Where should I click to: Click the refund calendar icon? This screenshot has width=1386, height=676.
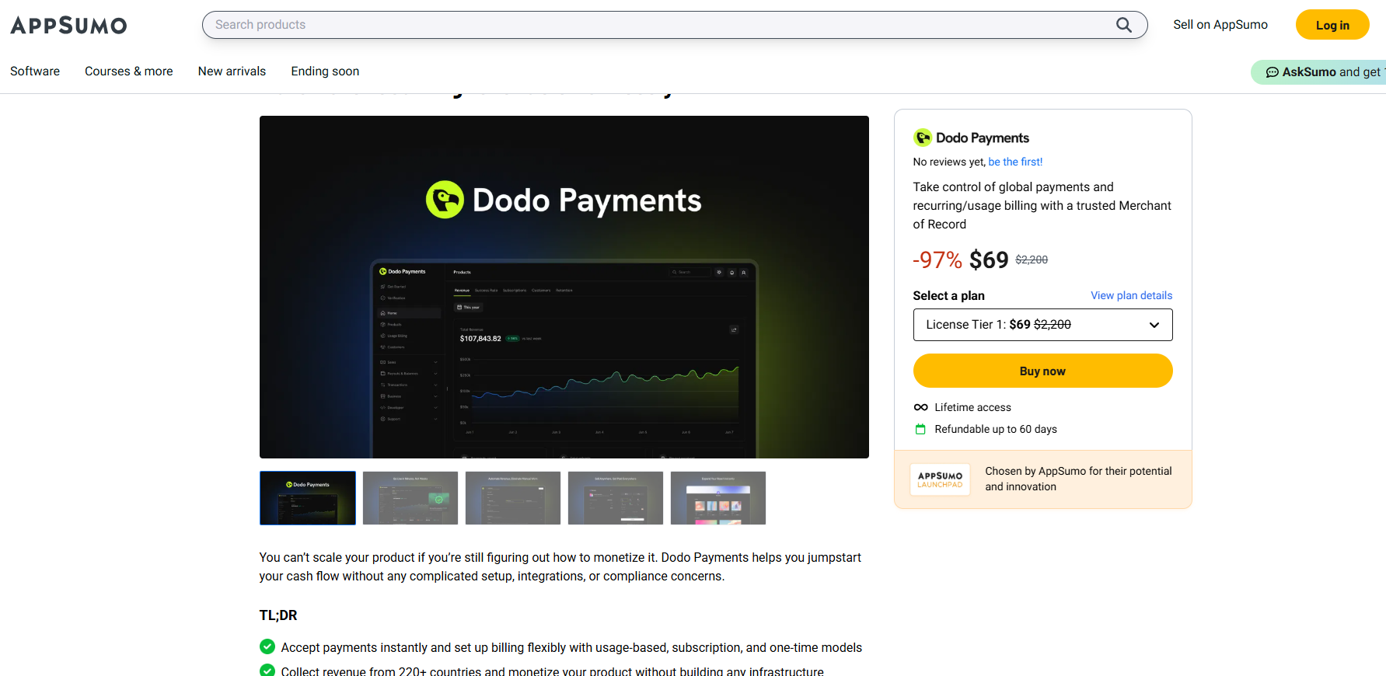(x=920, y=429)
